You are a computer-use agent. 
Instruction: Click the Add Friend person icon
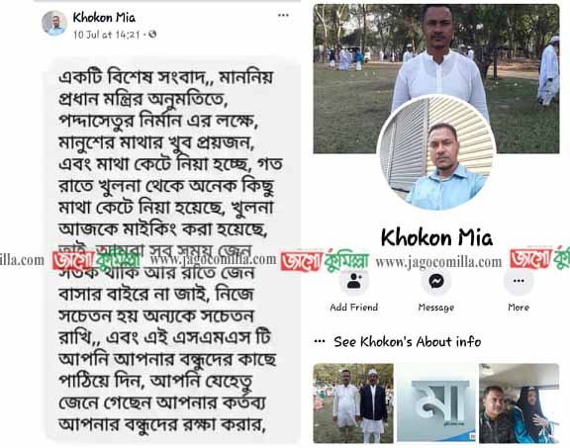coord(354,281)
